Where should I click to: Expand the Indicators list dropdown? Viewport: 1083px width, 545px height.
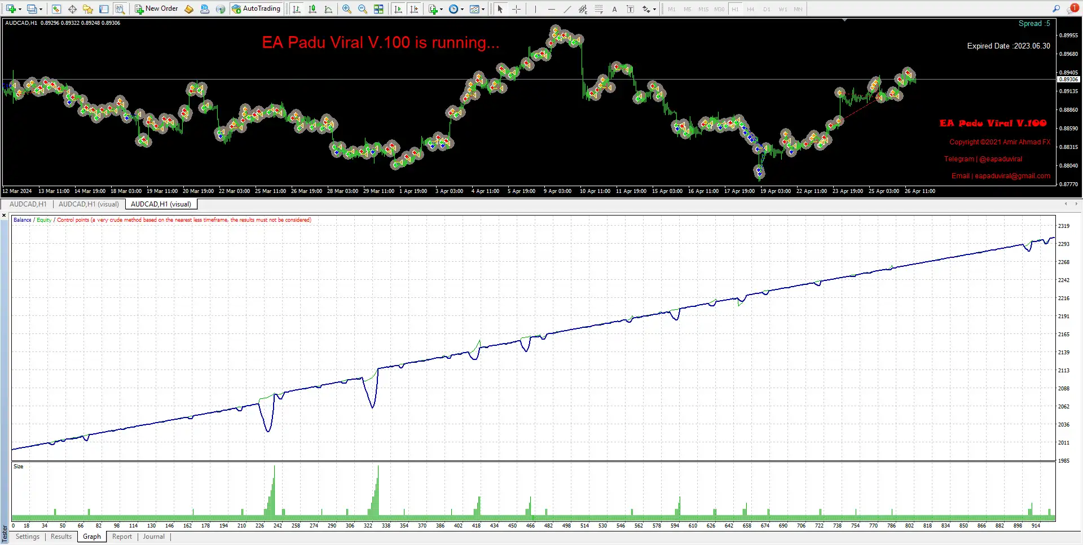pos(441,9)
